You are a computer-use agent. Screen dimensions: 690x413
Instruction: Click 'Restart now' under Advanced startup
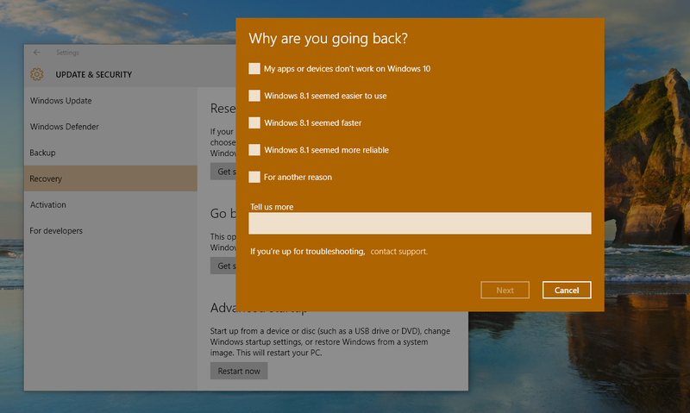(239, 372)
